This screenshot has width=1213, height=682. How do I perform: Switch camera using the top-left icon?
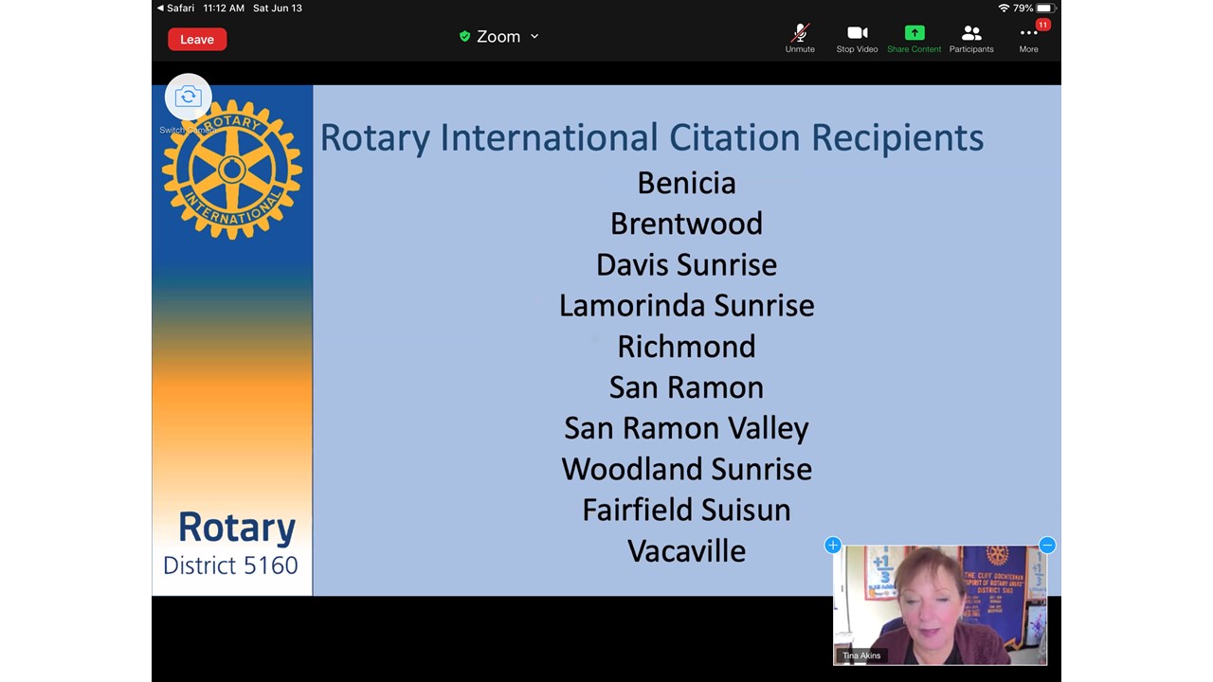[188, 97]
